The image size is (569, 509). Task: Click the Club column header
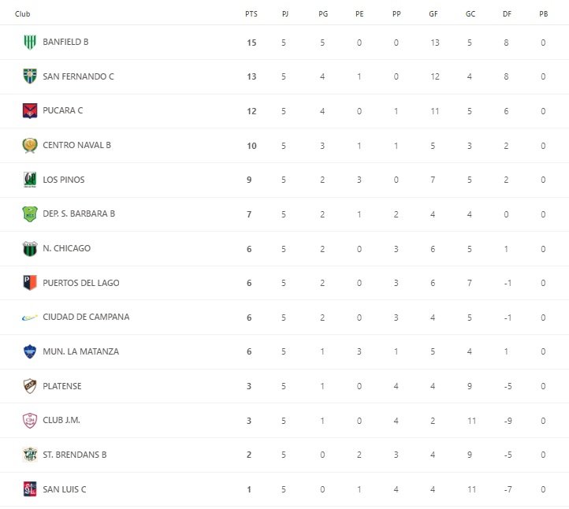point(23,14)
